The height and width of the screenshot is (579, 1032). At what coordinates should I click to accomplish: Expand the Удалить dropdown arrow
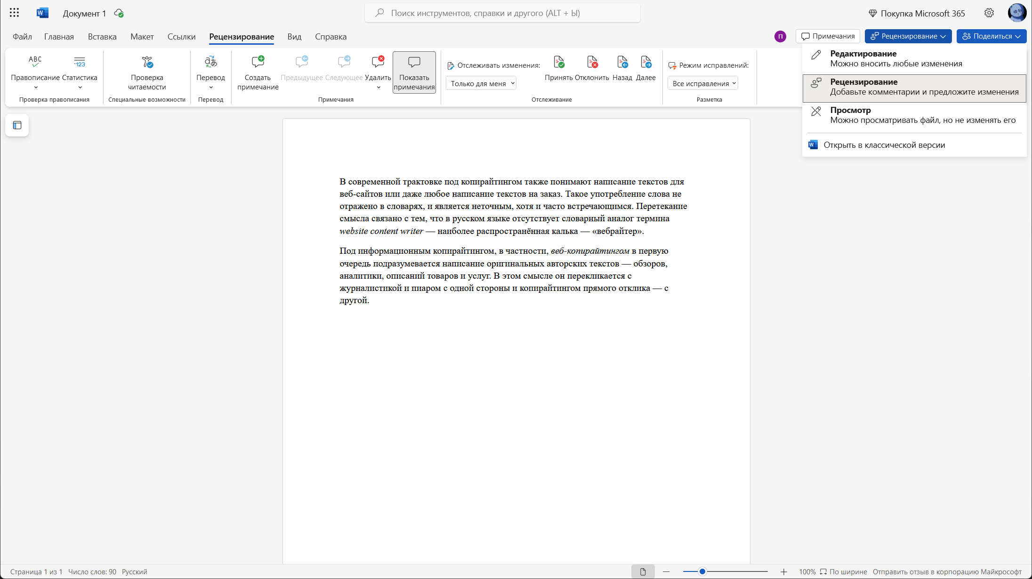coord(379,88)
